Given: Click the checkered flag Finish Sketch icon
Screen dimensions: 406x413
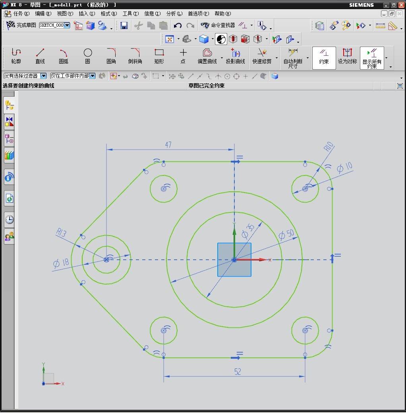Looking at the screenshot, I should (10, 25).
